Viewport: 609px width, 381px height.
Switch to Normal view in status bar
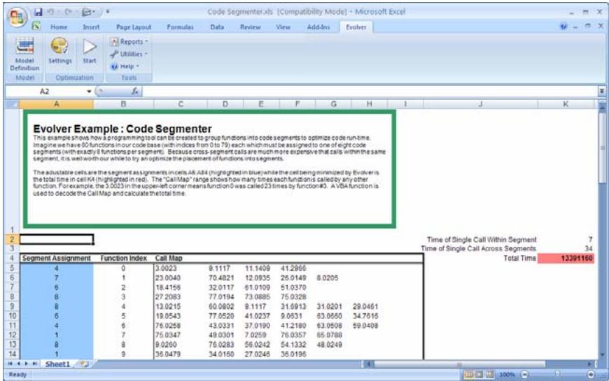click(x=469, y=375)
